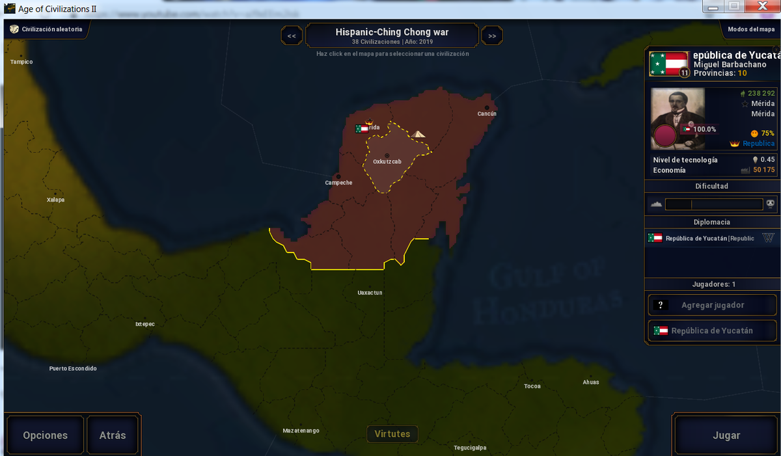781x456 pixels.
Task: Maximize the Age of Civilizations II window
Action: pos(735,6)
